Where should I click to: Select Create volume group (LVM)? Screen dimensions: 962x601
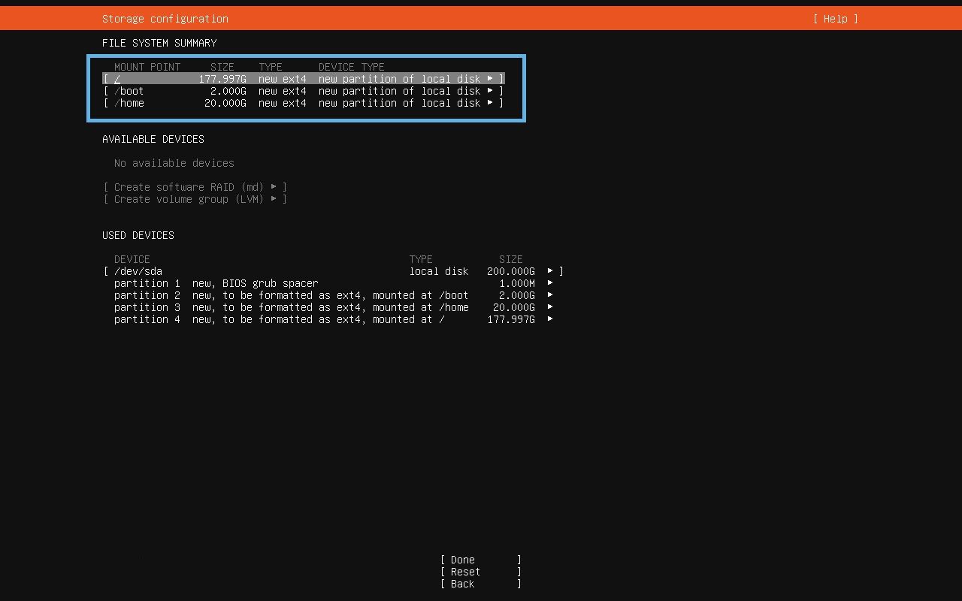point(194,199)
